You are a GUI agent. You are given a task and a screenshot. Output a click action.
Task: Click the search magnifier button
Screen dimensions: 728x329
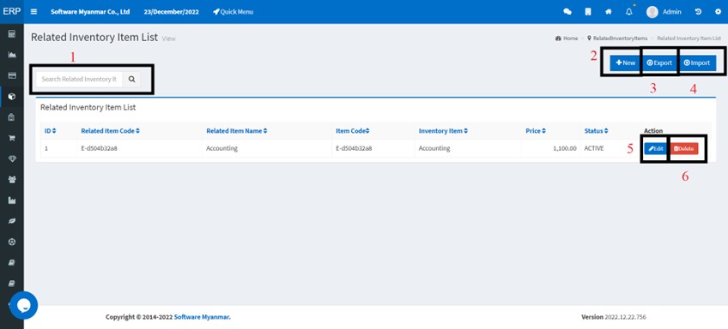click(x=131, y=79)
